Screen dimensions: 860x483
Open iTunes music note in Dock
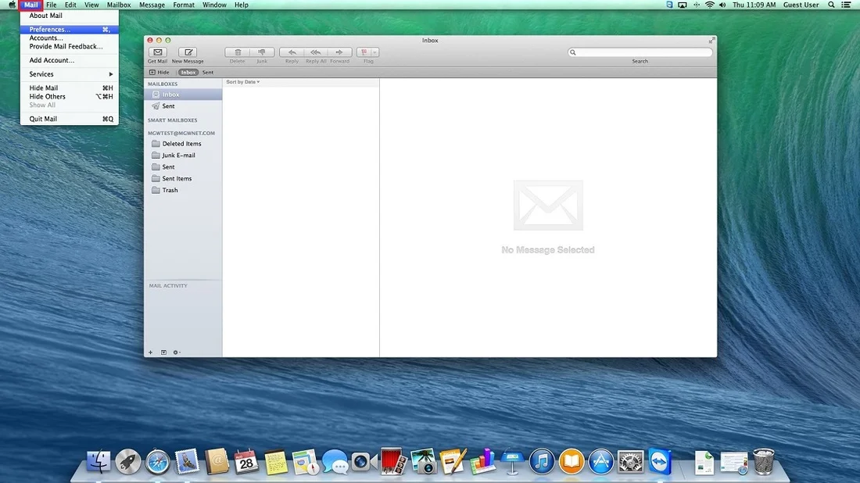542,462
